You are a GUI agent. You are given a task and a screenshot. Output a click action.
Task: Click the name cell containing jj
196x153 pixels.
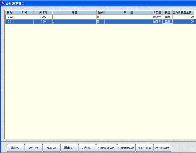[74, 17]
